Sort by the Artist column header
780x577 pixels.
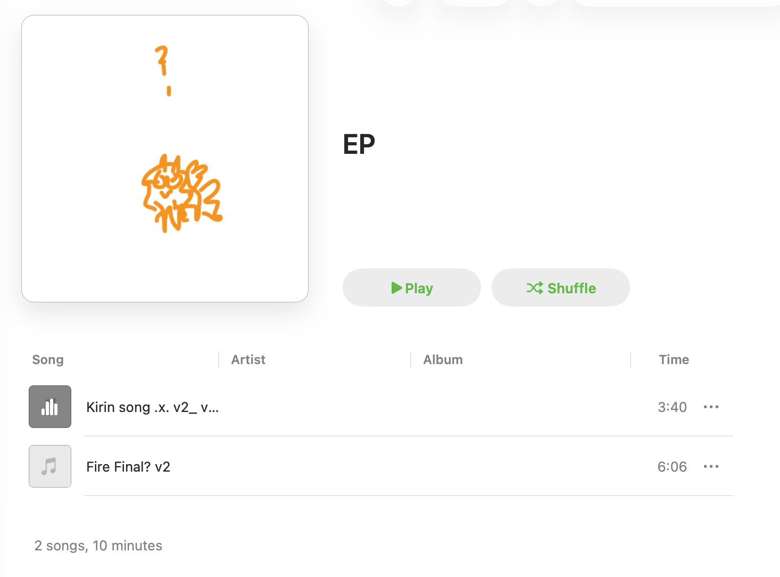point(248,360)
